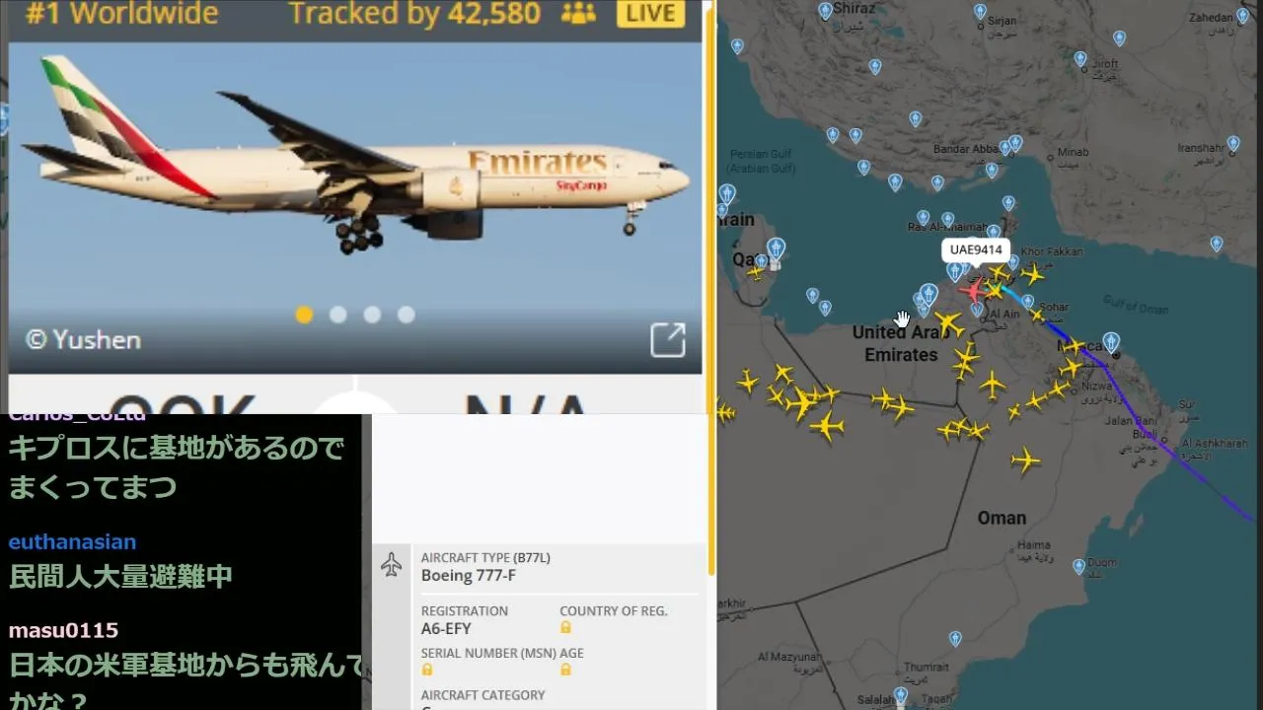Click the euthanasian username in chat
This screenshot has width=1263, height=710.
tap(72, 541)
